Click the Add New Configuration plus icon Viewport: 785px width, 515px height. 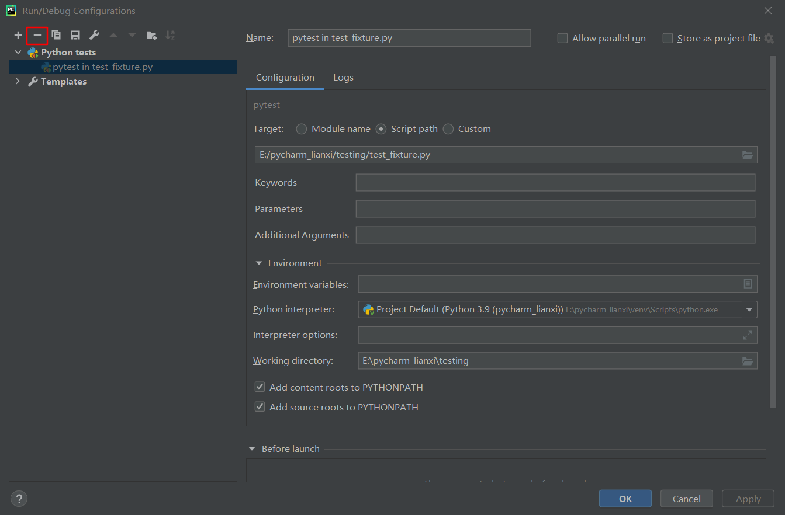pyautogui.click(x=18, y=36)
